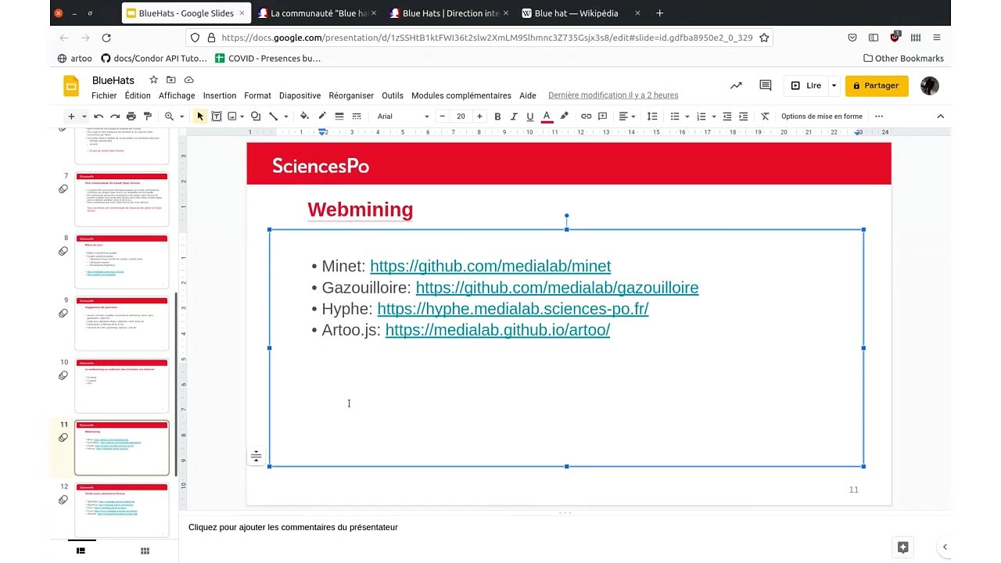Toggle bold formatting
The height and width of the screenshot is (563, 1001).
497,117
